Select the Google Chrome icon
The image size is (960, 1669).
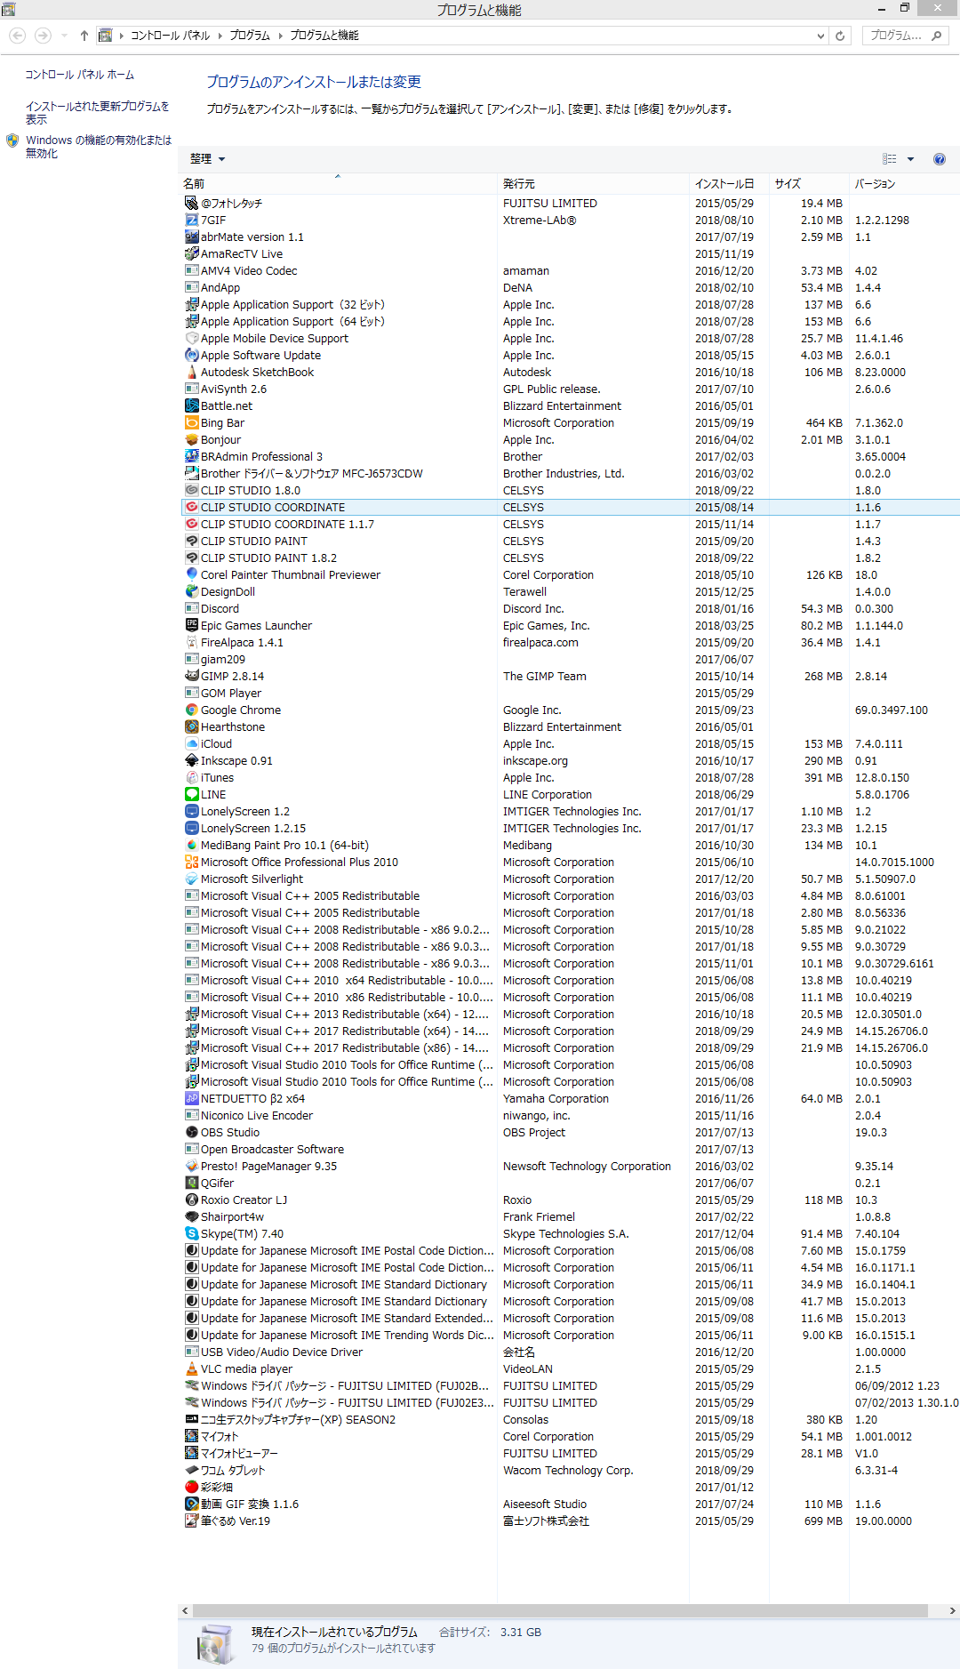(191, 710)
